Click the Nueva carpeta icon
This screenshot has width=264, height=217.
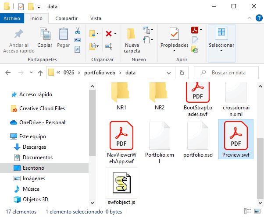(x=131, y=34)
